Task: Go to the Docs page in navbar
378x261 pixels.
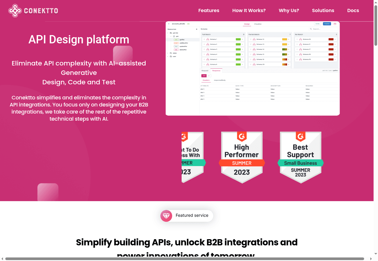Action: tap(353, 11)
